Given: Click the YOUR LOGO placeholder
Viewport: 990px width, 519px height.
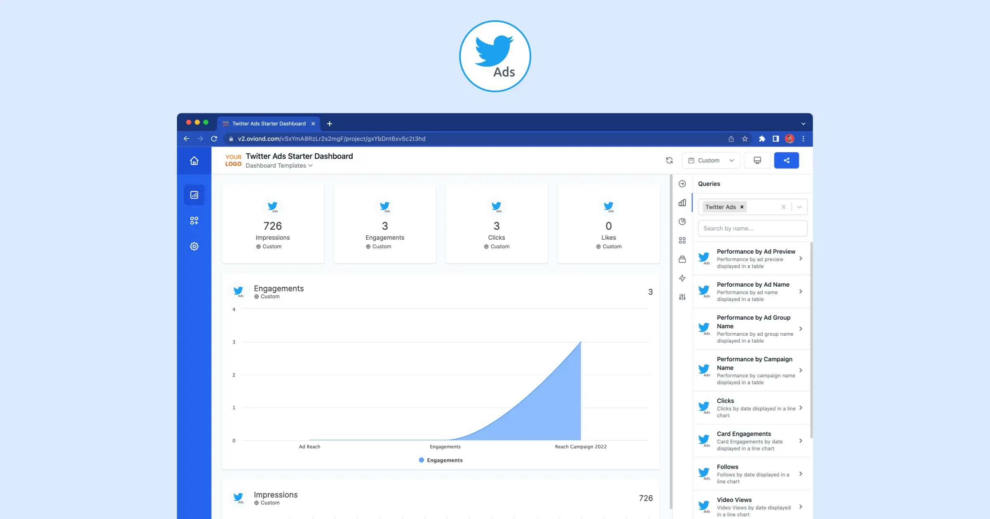Looking at the screenshot, I should (233, 160).
